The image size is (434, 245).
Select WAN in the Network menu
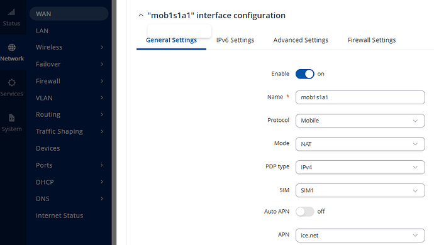tap(69, 14)
